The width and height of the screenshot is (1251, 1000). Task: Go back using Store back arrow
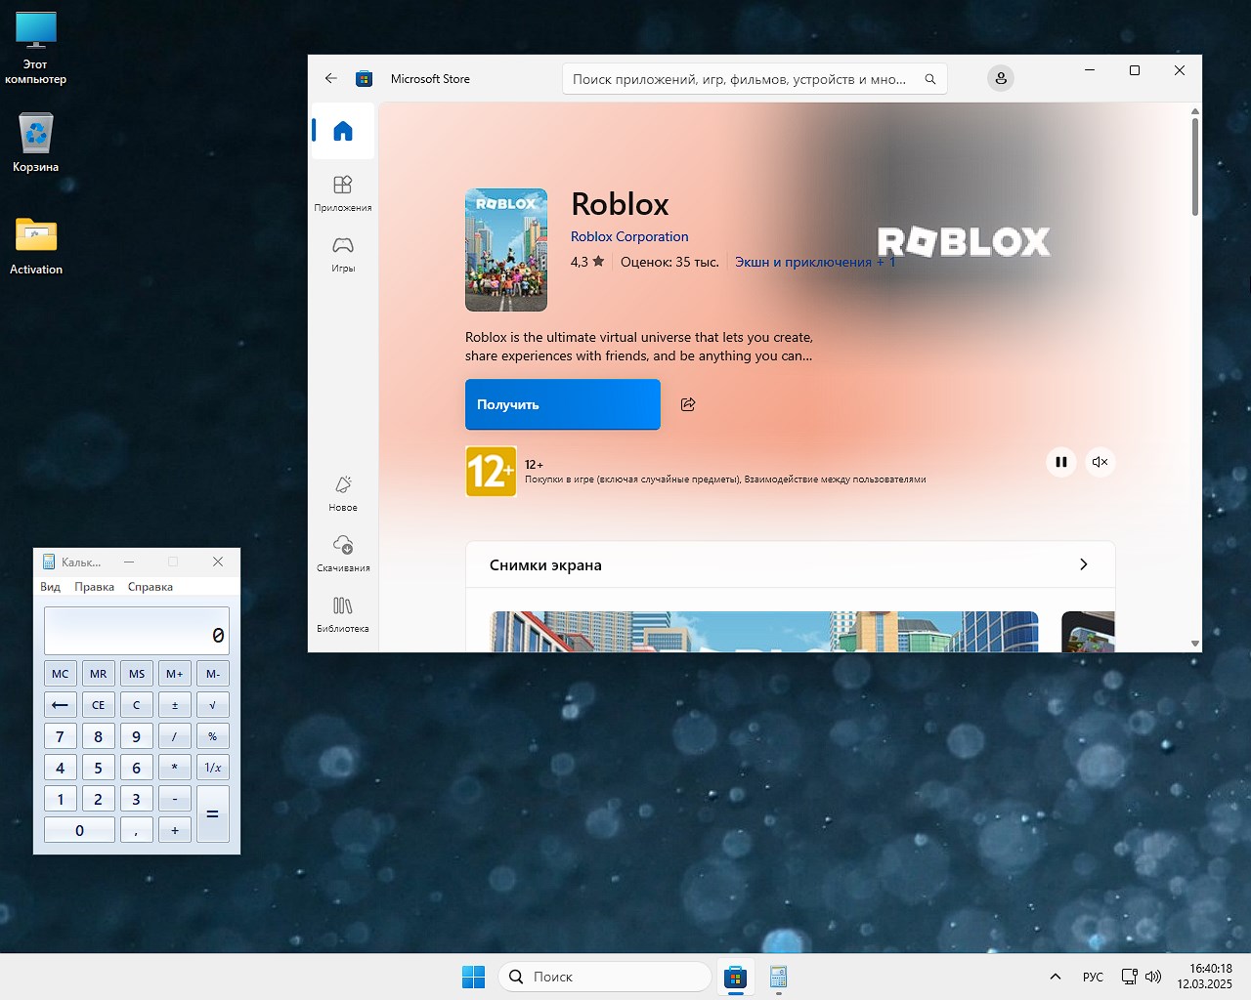[x=331, y=78]
